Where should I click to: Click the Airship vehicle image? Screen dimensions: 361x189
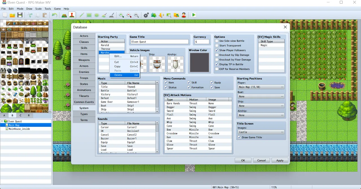tap(175, 64)
